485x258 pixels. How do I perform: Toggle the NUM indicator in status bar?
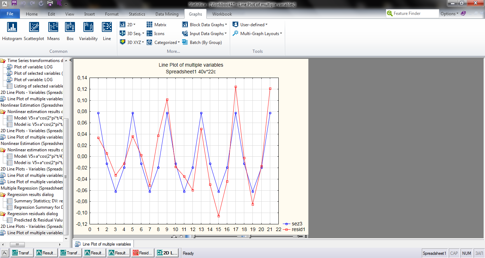pyautogui.click(x=467, y=253)
